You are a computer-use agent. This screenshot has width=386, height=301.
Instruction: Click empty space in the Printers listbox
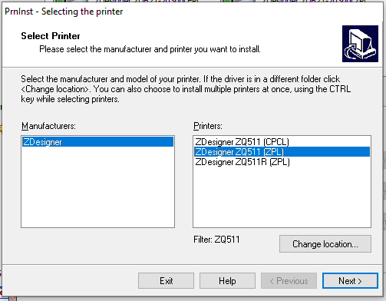(282, 197)
